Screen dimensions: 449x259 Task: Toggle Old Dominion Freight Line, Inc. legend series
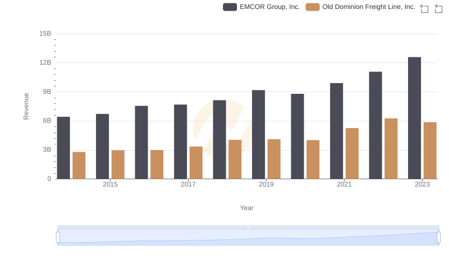[360, 7]
